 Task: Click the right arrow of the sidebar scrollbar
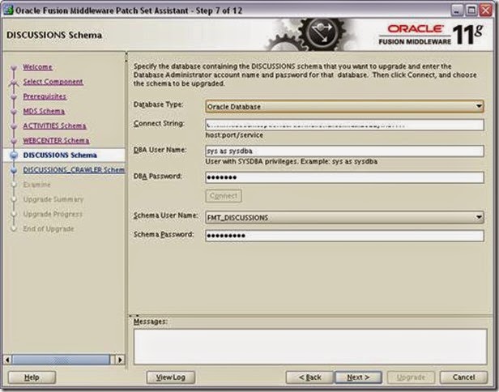[x=120, y=360]
